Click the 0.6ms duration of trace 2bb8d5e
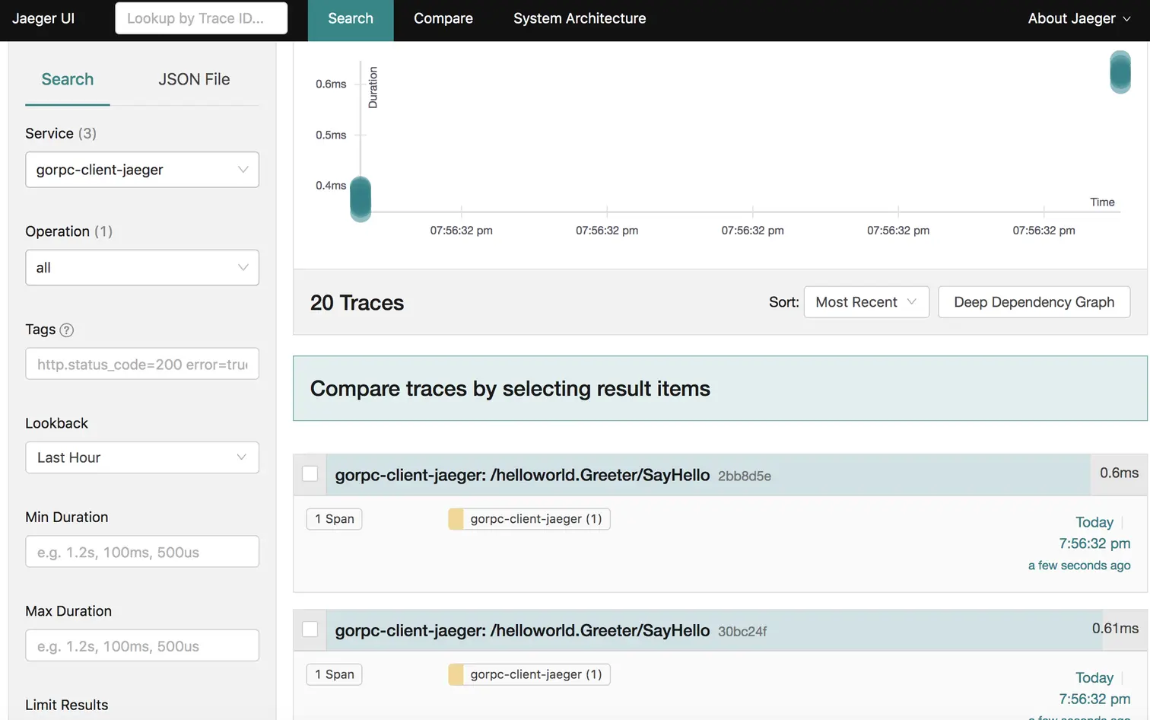Viewport: 1150px width, 720px height. 1120,473
